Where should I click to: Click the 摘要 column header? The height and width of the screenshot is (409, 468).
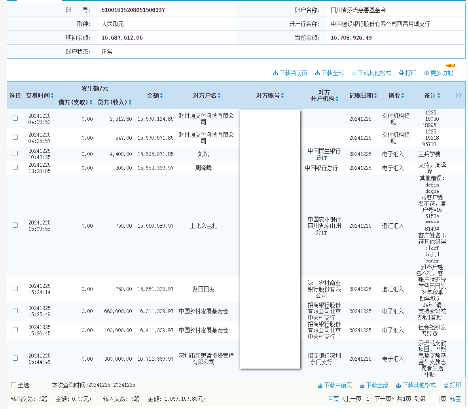tap(394, 95)
